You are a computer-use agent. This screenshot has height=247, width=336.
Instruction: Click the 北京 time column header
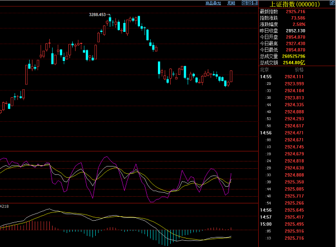[264, 69]
